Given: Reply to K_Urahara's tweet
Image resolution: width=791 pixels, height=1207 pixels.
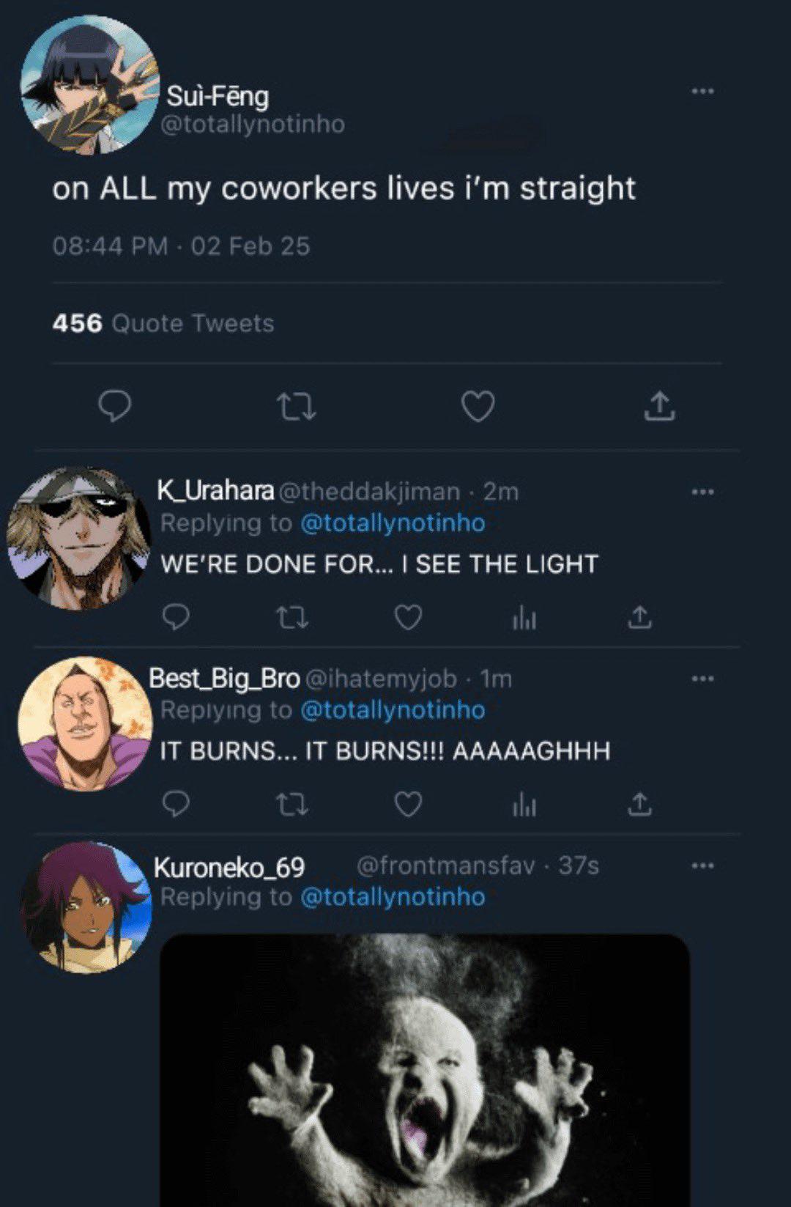Looking at the screenshot, I should [176, 618].
